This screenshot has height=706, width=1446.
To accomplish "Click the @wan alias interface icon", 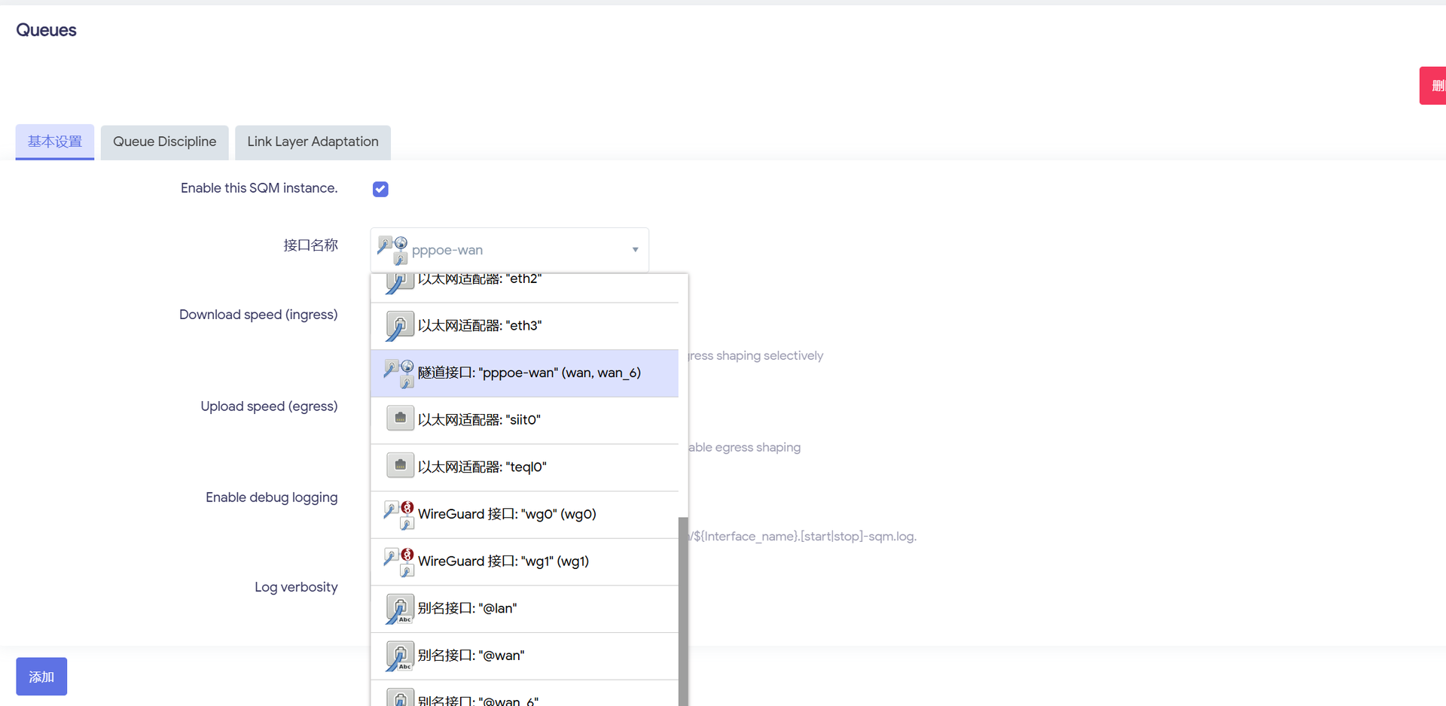I will click(x=400, y=656).
